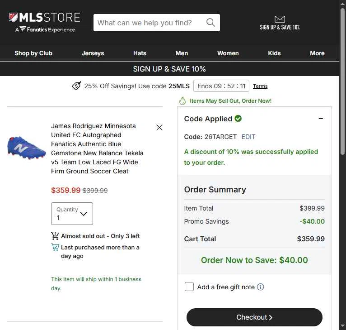The image size is (346, 330).
Task: Click the envelope sign-up icon
Action: pyautogui.click(x=280, y=19)
